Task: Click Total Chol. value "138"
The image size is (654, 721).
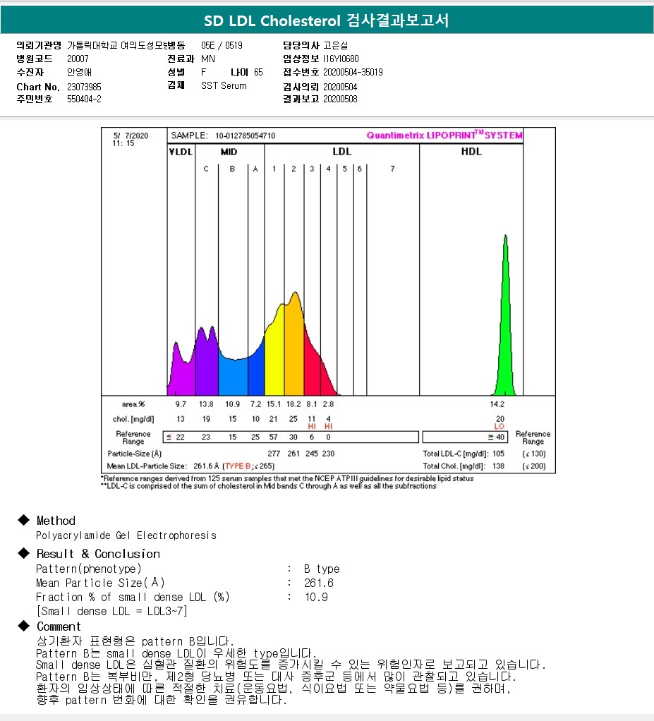Action: [498, 466]
